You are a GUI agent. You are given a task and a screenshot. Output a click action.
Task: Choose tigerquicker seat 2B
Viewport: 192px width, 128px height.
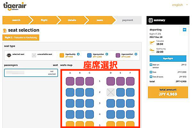tap(80, 92)
